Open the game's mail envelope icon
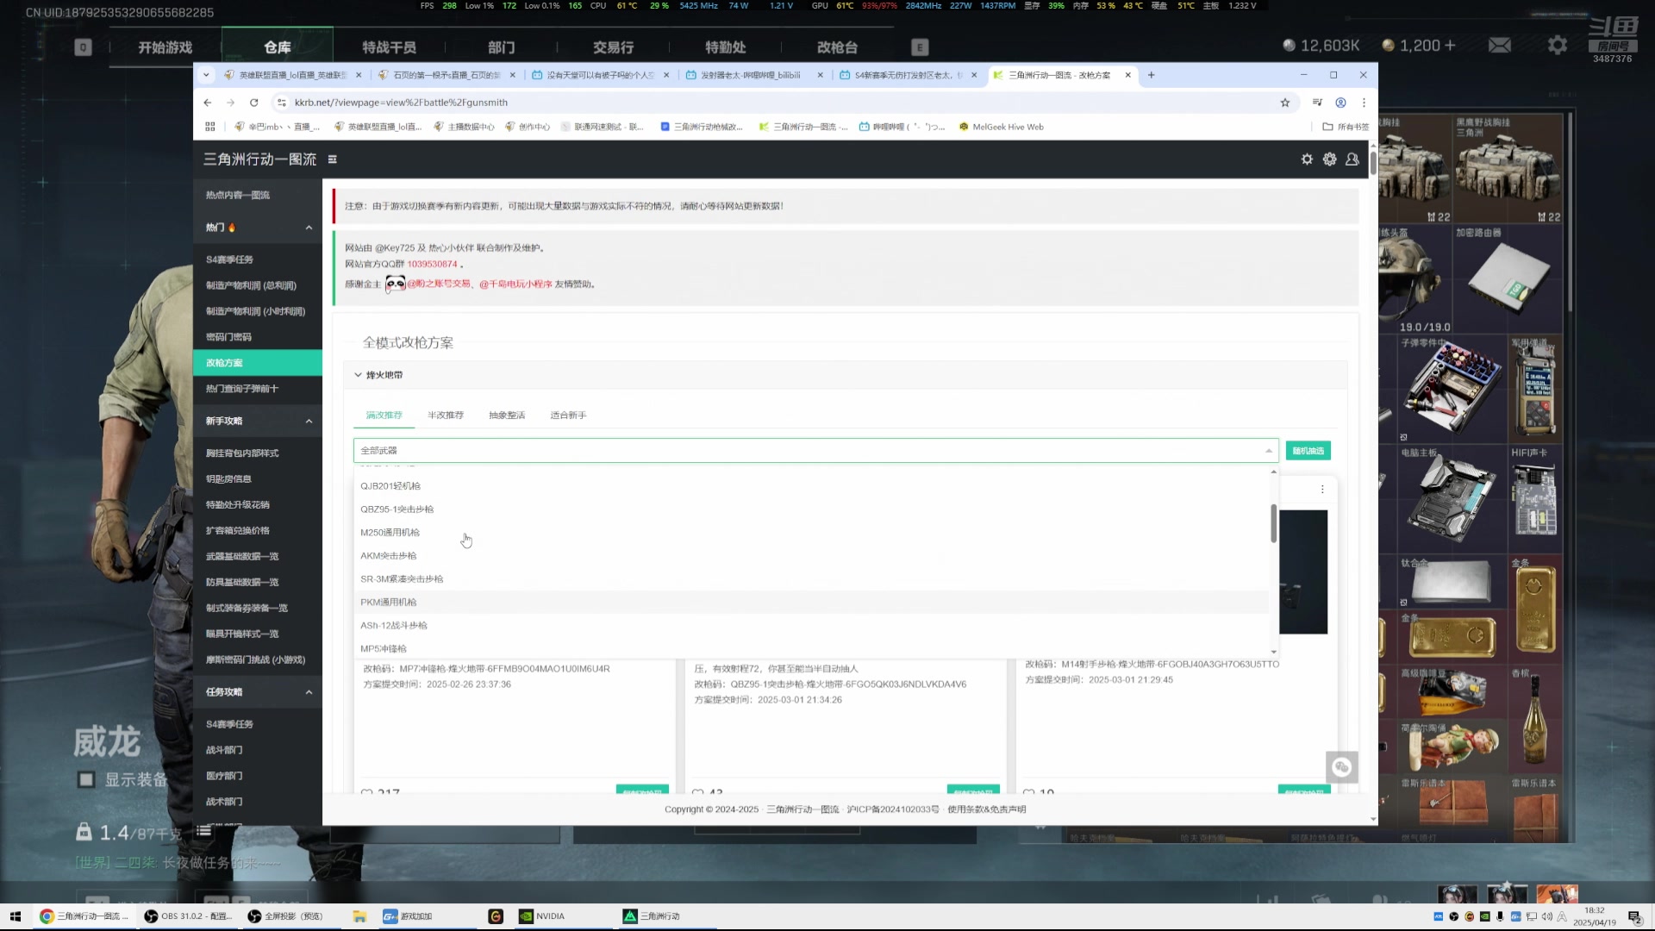Screen dimensions: 1655x931 pos(1500,45)
